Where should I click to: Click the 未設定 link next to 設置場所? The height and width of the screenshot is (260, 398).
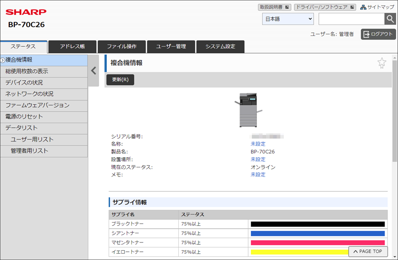coord(258,160)
